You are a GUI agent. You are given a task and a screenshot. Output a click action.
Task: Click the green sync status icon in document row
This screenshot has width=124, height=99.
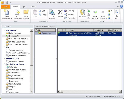tap(59, 33)
